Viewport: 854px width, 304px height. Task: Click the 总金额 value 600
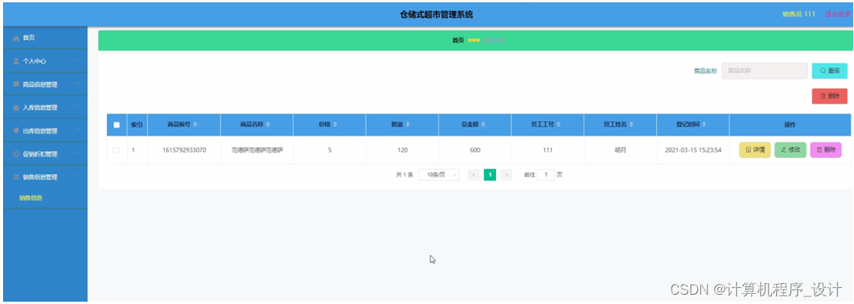click(475, 150)
